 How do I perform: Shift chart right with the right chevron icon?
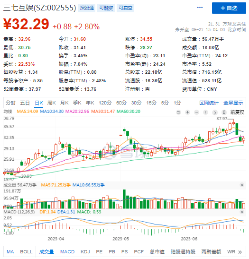[215, 112]
